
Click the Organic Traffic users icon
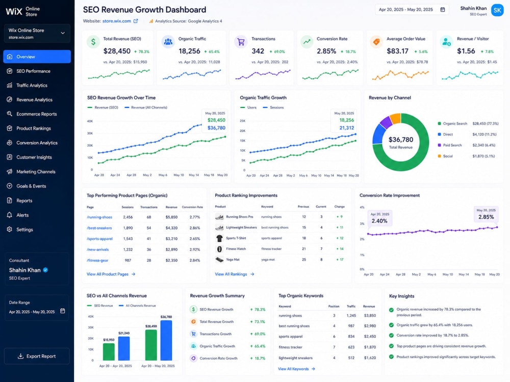tap(168, 42)
